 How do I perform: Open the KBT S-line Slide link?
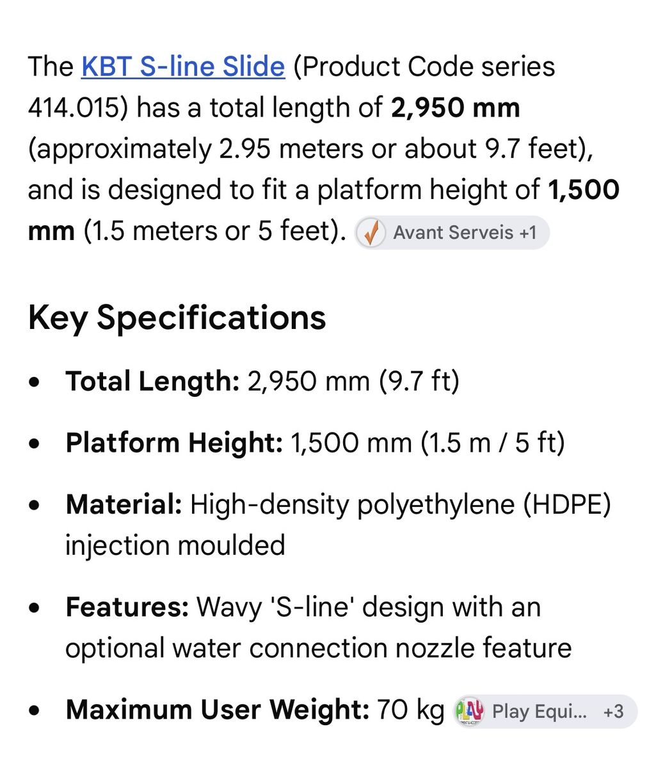point(183,67)
